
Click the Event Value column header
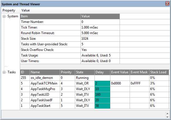[120, 72]
